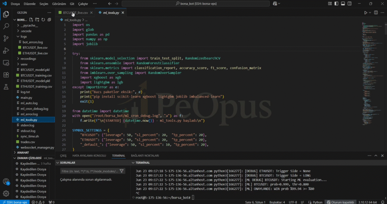Open the Dosya menu
The width and height of the screenshot is (387, 204).
point(15,4)
